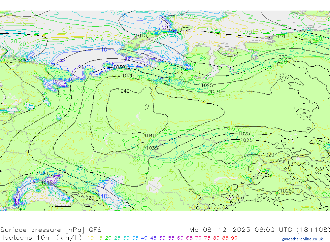Select the purple 50 value in isotach legend

point(162,238)
